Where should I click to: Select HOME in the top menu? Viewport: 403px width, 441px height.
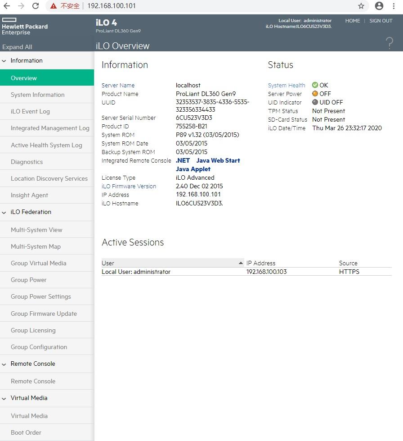(x=353, y=21)
